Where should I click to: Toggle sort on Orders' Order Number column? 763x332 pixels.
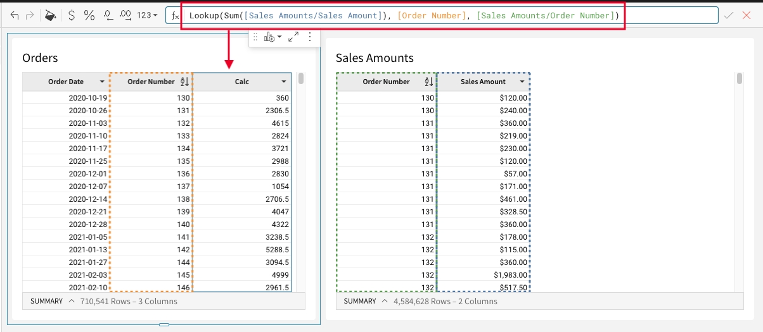184,82
